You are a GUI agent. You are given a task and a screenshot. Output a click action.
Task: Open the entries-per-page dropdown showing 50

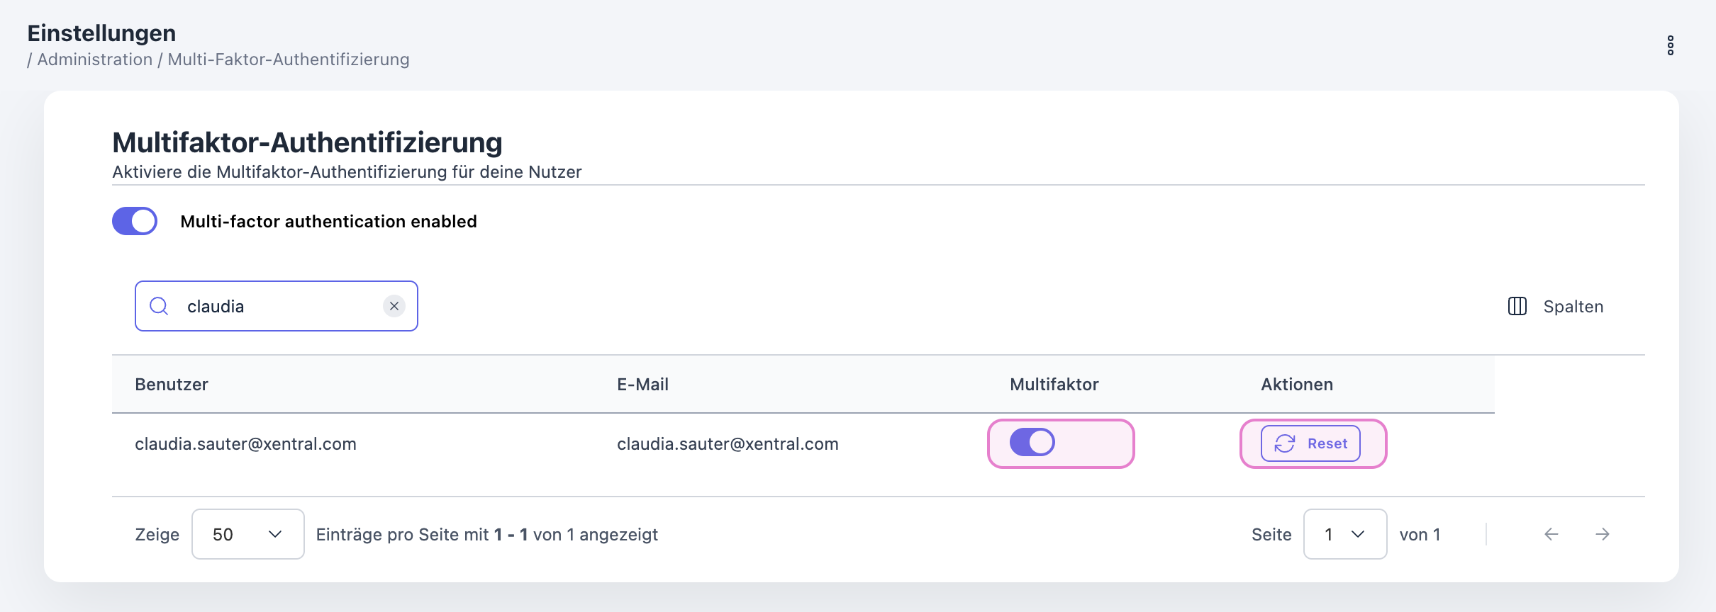247,534
